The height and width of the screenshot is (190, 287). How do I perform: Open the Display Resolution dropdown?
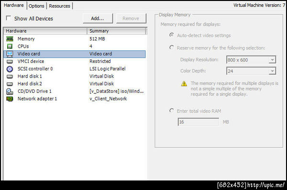click(x=272, y=60)
